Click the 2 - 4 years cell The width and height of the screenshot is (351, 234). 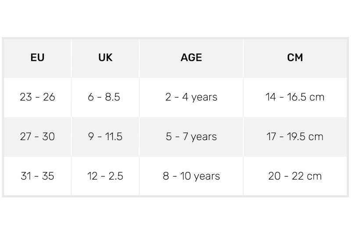pos(191,97)
